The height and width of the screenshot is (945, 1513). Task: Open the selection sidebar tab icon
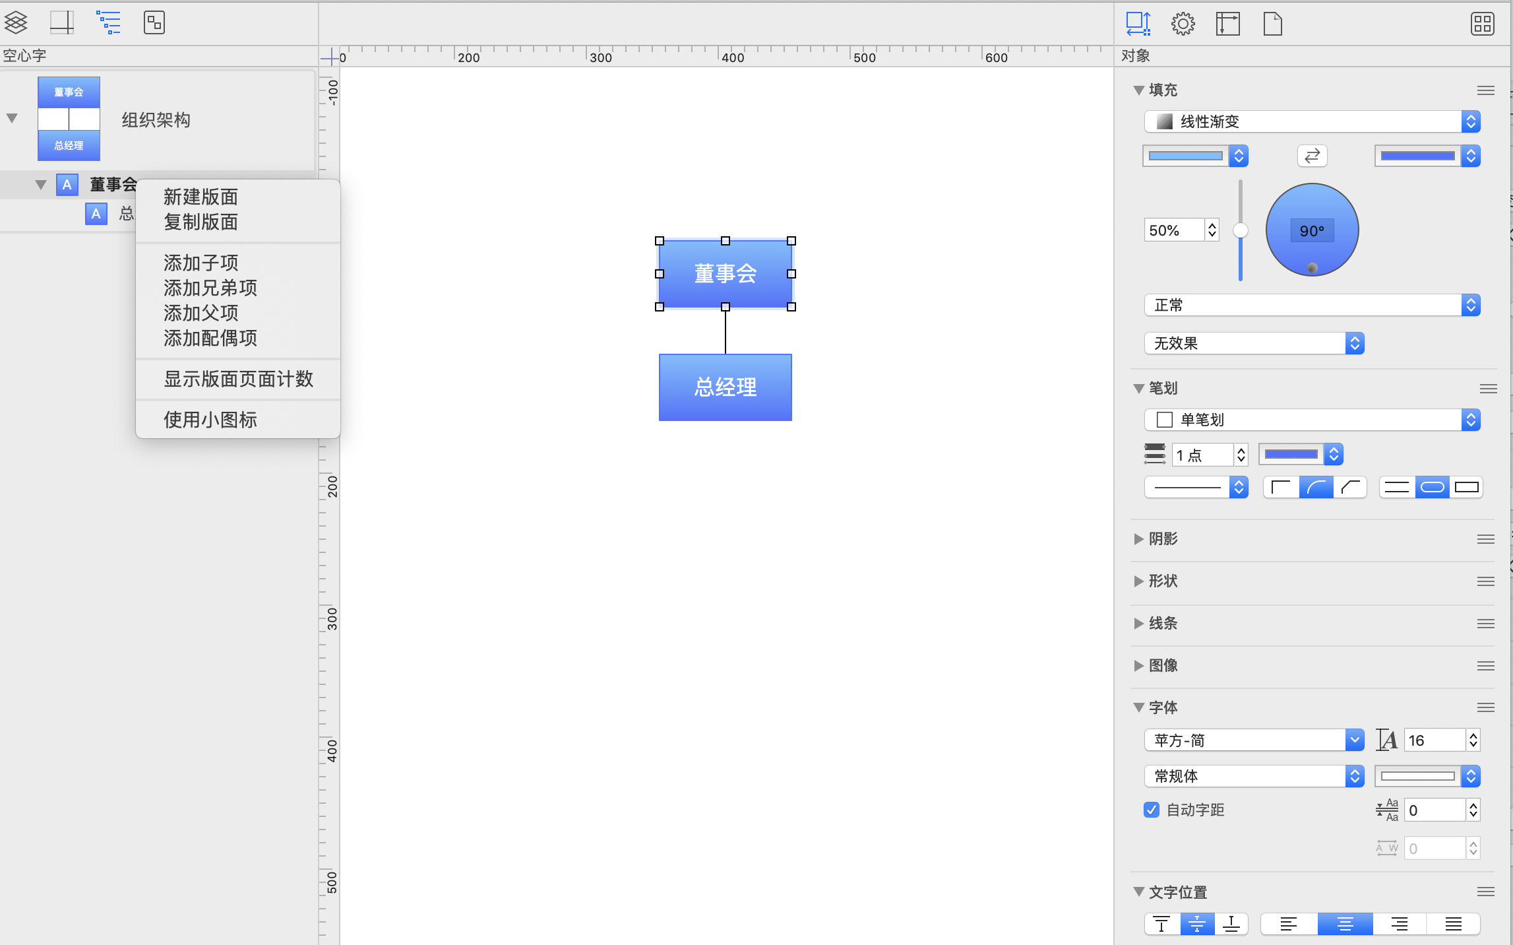[x=154, y=23]
